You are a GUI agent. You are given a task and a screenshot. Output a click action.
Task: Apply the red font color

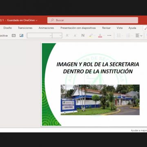click(100, 36)
